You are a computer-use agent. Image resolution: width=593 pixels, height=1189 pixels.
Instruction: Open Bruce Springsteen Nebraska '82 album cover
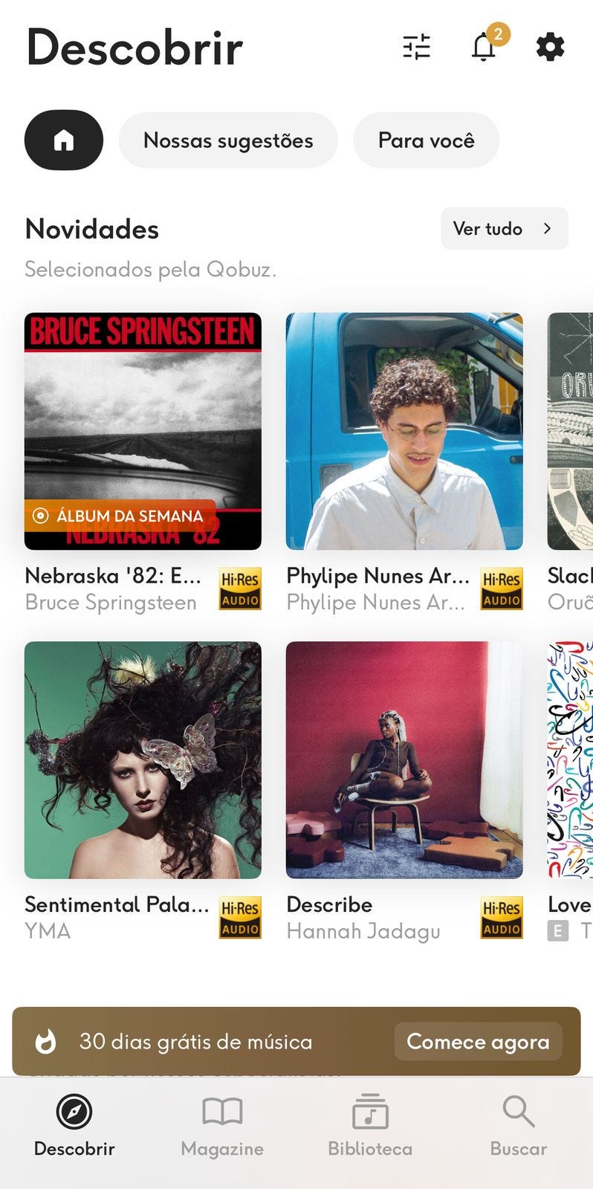click(143, 431)
